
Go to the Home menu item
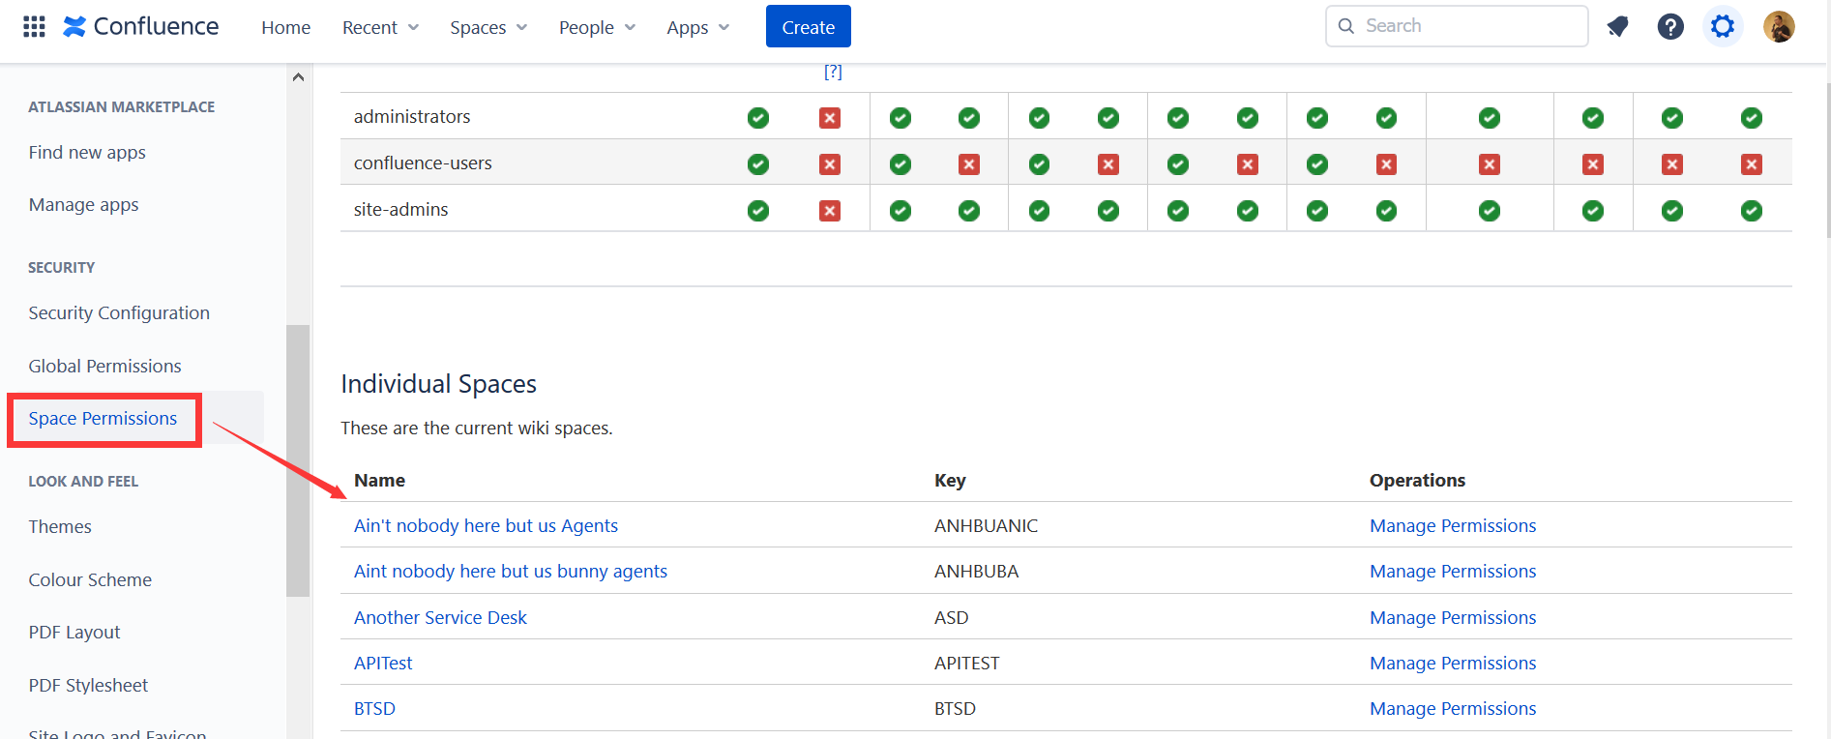(x=286, y=27)
